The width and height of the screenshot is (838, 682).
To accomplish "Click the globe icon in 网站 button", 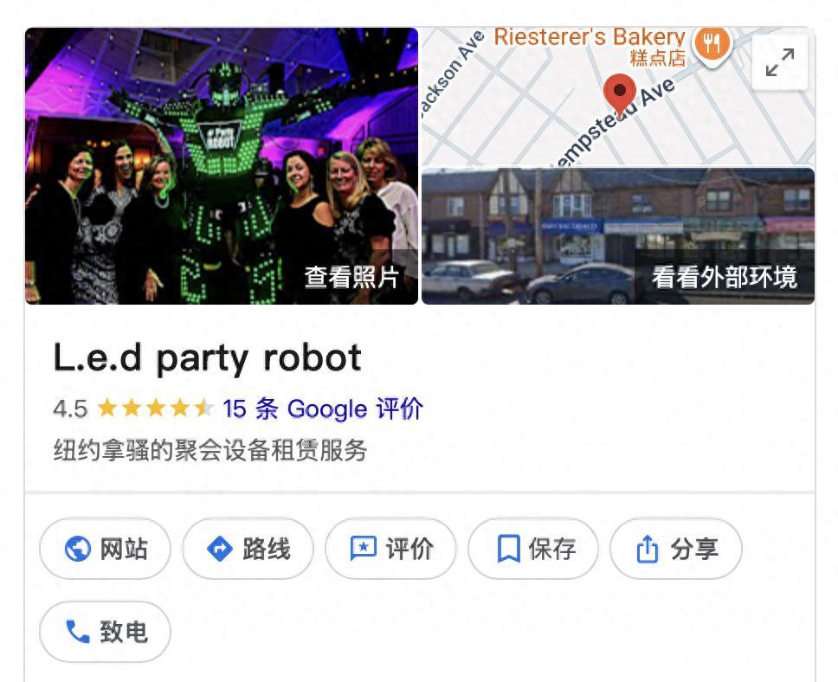I will click(x=78, y=549).
